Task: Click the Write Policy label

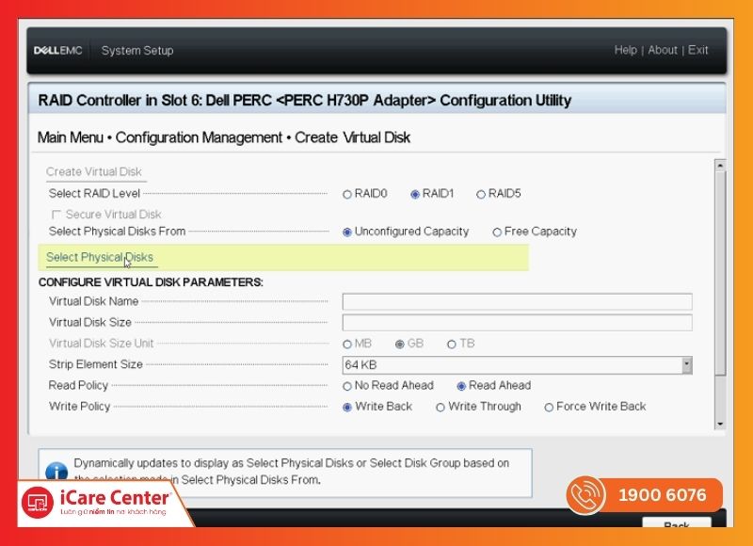Action: click(80, 407)
